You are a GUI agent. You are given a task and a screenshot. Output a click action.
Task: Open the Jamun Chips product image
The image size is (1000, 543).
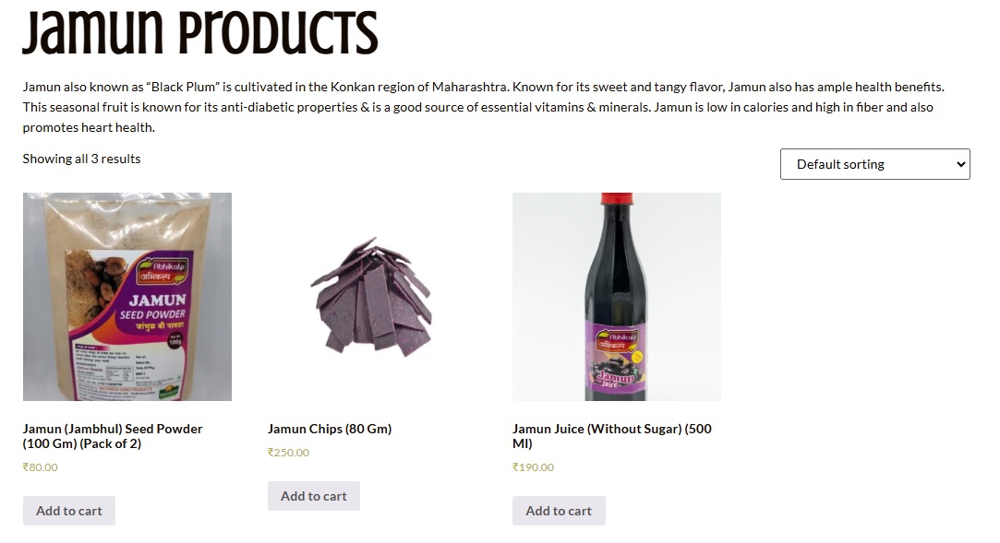click(371, 296)
